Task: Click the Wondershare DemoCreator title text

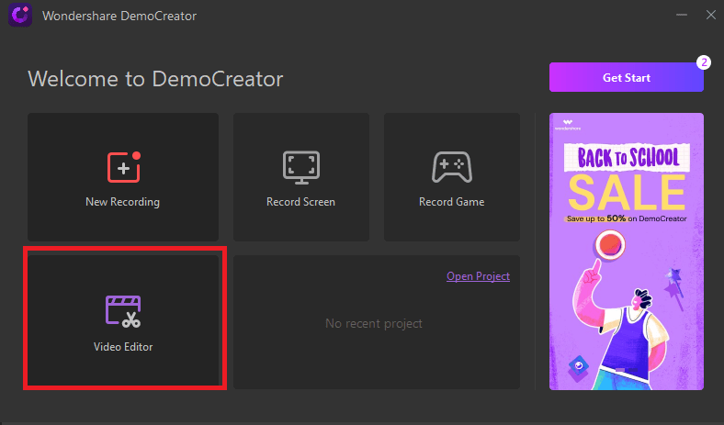Action: pos(119,16)
